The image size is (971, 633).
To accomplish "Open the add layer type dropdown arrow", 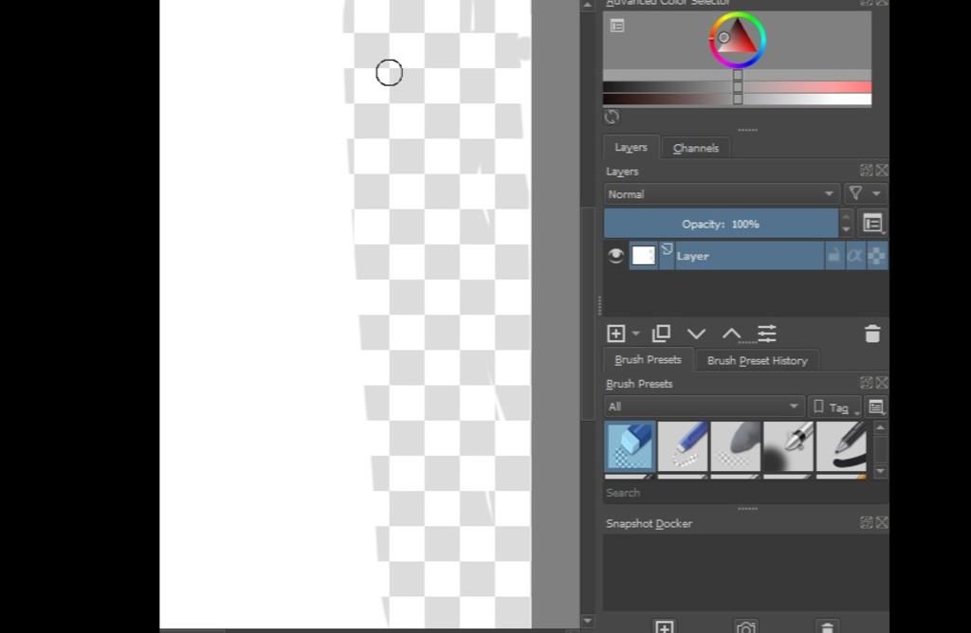I will tap(635, 334).
